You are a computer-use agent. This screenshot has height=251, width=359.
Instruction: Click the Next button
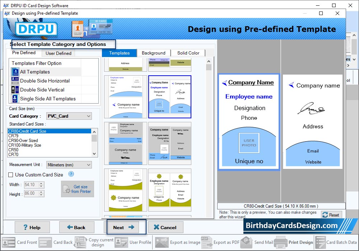click(x=123, y=227)
